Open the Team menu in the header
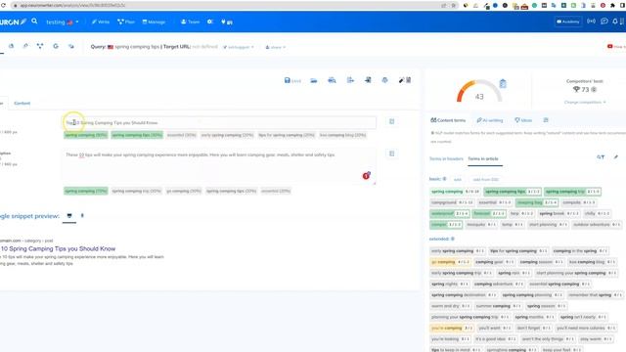 (x=190, y=22)
